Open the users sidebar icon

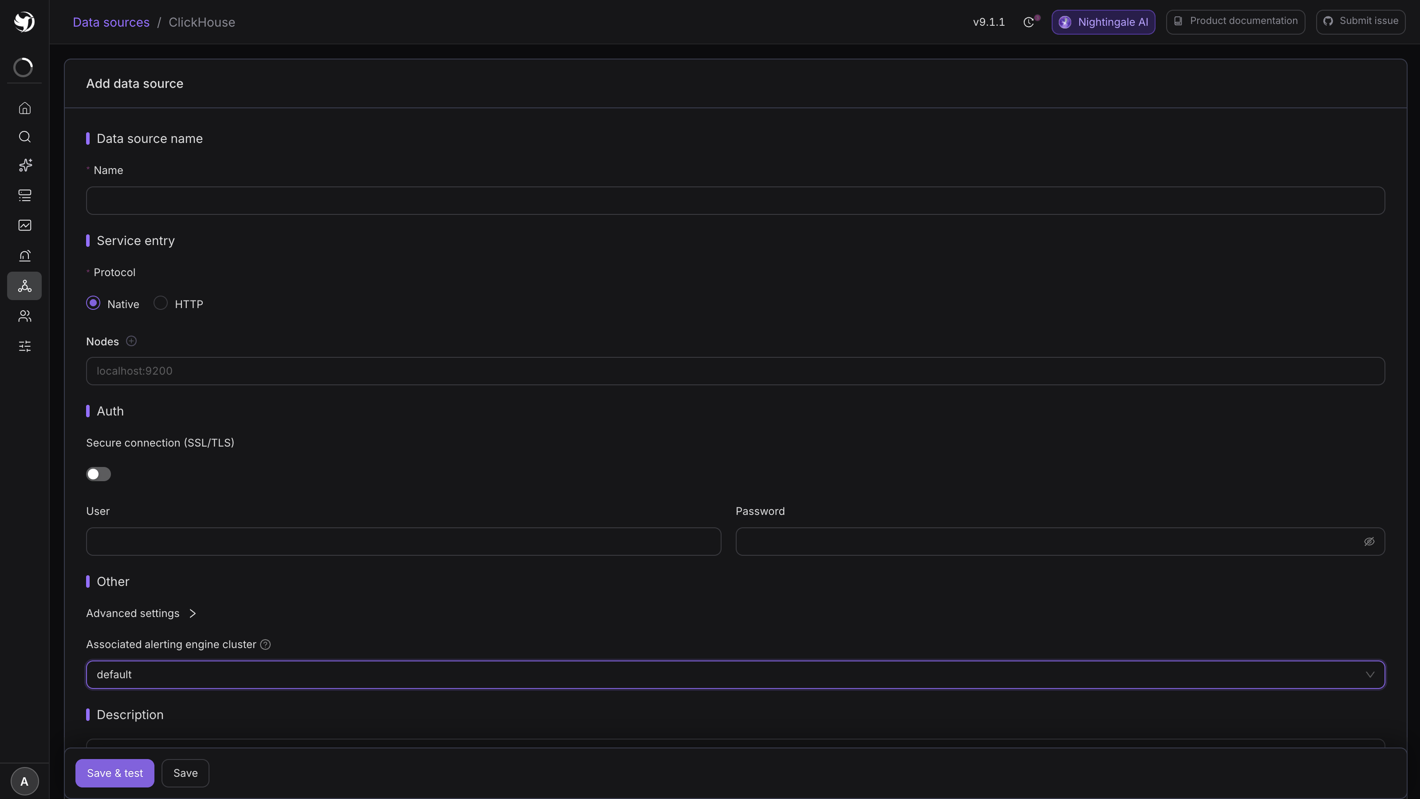point(25,316)
